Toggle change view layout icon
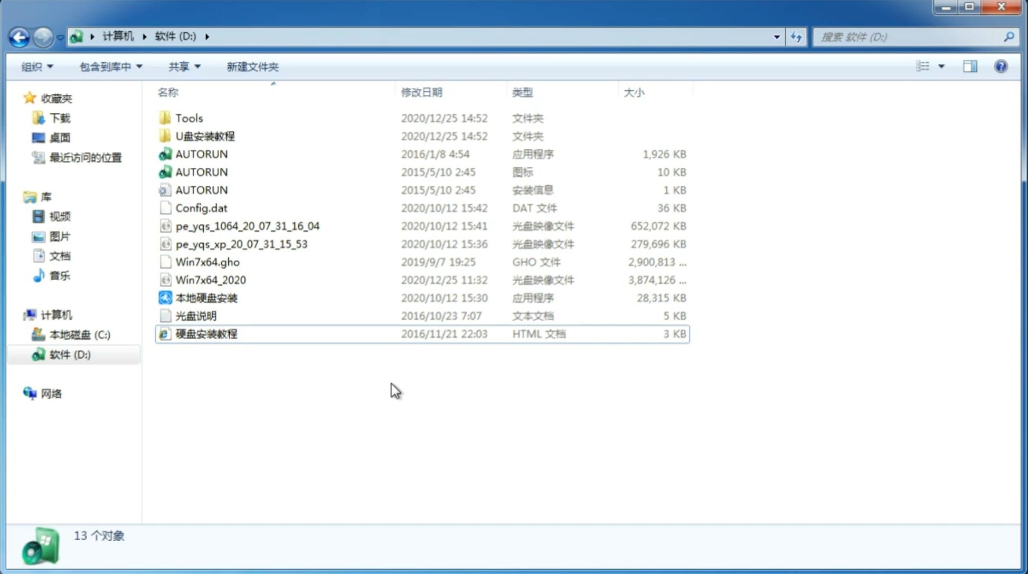Screen dimensions: 1028x574 pos(929,65)
